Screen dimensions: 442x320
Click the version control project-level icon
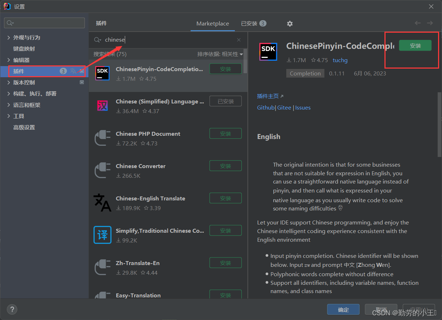pos(82,82)
